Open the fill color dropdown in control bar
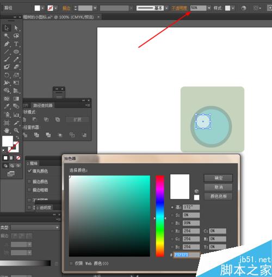Viewport: 272px width, 277px height. pyautogui.click(x=42, y=8)
